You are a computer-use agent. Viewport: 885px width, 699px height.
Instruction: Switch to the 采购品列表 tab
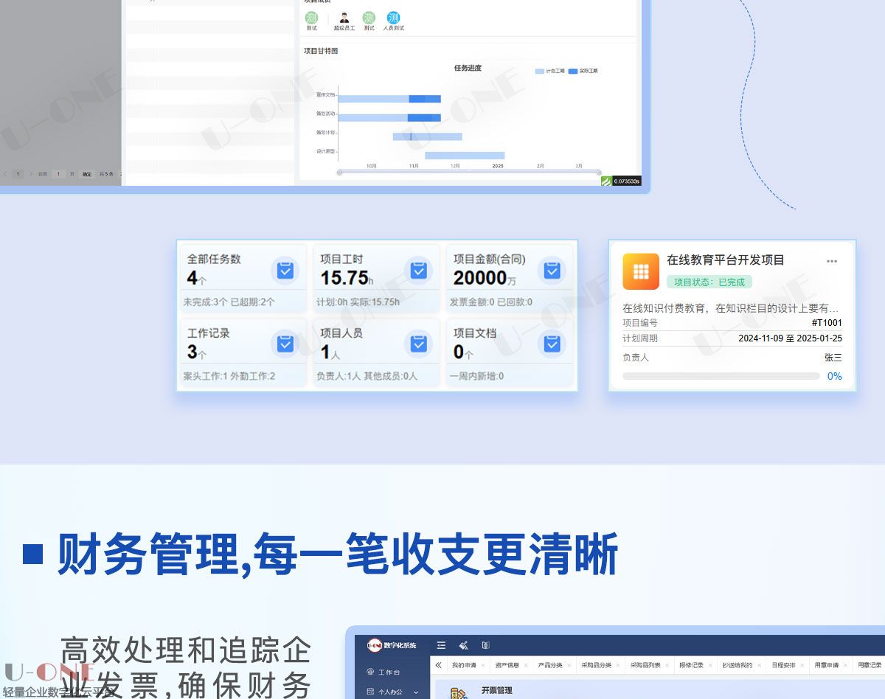click(x=645, y=665)
